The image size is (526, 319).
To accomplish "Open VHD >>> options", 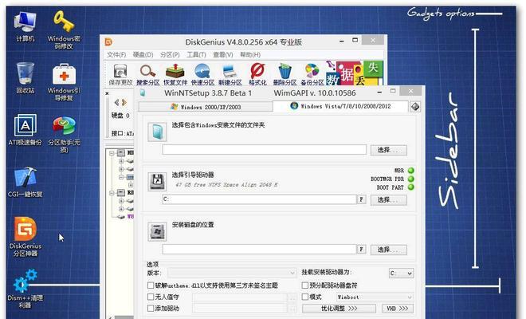I will click(398, 309).
